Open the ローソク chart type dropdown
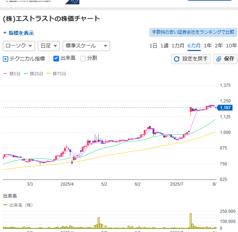Viewport: 238px width, 232px height. tap(19, 46)
